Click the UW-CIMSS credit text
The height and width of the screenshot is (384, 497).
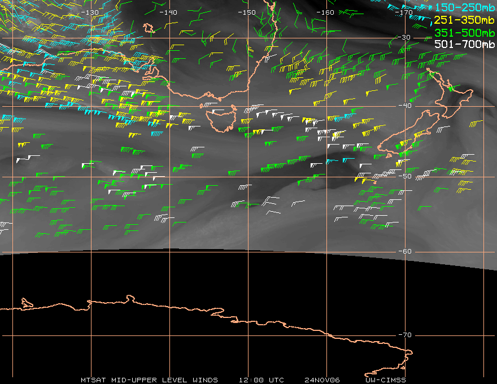pos(386,379)
